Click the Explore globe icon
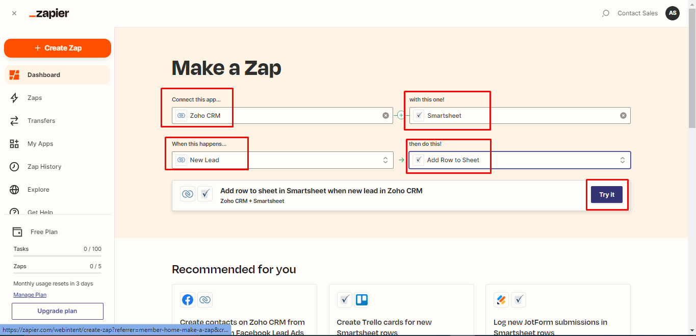Screen dimensions: 696x336 coord(15,190)
